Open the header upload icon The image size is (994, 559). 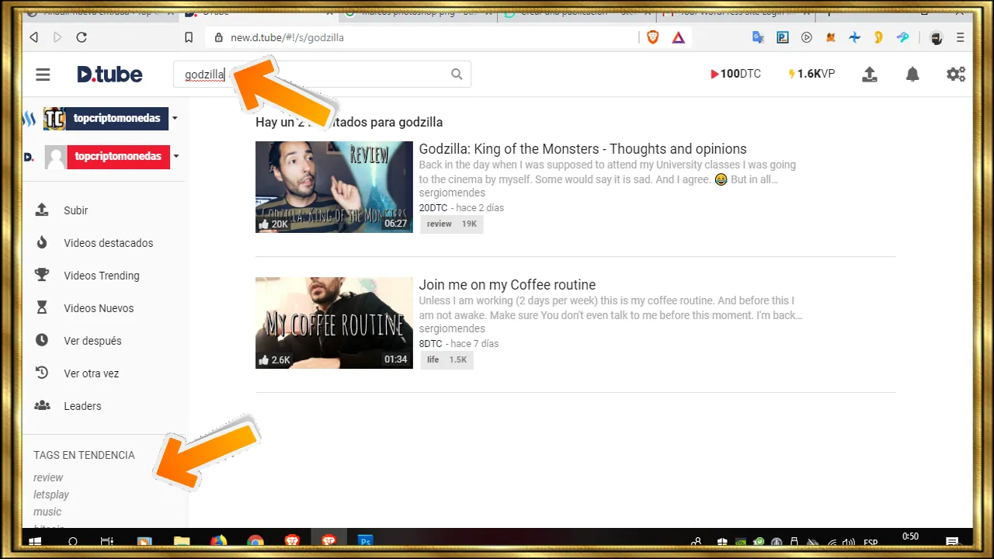(x=870, y=75)
